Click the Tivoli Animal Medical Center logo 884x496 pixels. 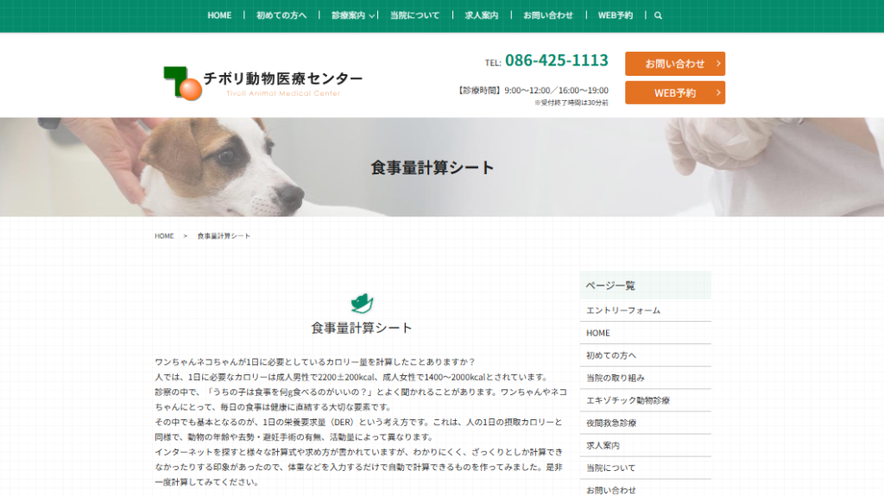click(x=263, y=84)
